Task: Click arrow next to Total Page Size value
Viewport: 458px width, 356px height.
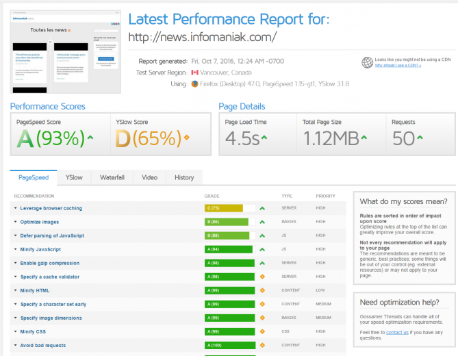Action: [x=364, y=137]
